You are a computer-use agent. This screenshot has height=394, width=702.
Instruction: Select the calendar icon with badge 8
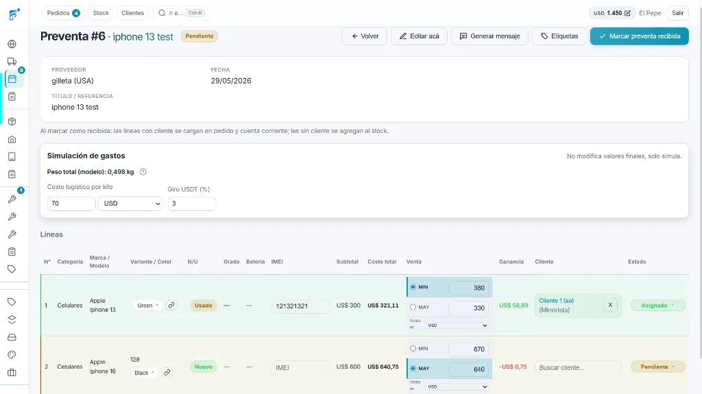click(x=12, y=79)
